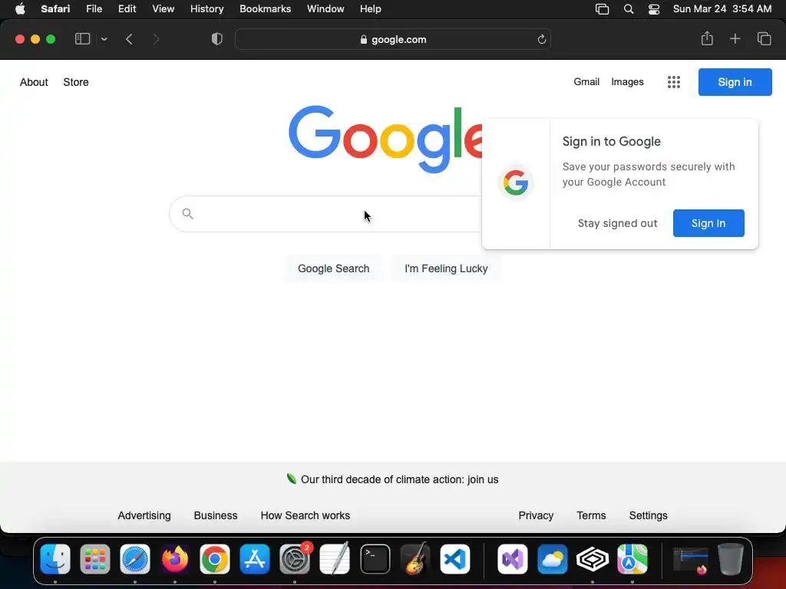Viewport: 786px width, 589px height.
Task: Open the Help menu
Action: (x=371, y=9)
